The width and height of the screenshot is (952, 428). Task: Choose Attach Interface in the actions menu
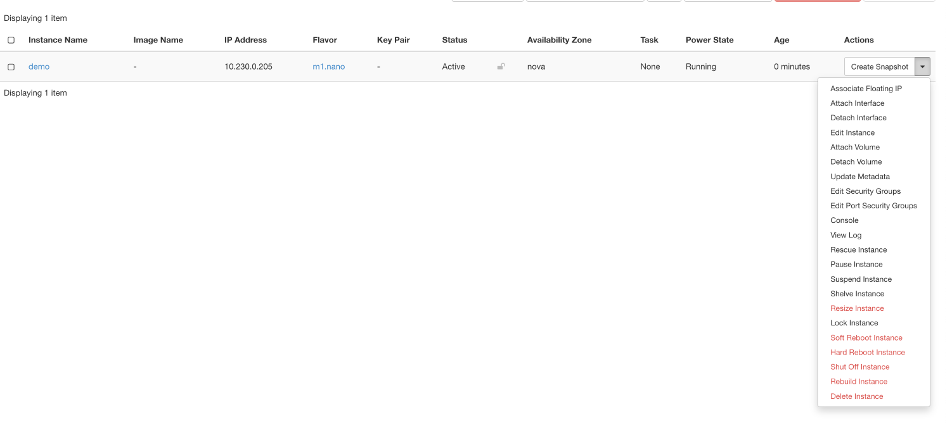pyautogui.click(x=857, y=103)
